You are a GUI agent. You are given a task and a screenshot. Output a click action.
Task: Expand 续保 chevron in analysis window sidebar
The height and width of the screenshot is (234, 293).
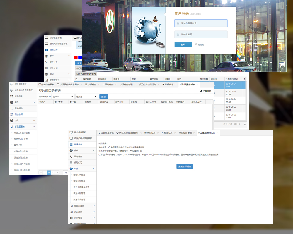click(x=34, y=121)
